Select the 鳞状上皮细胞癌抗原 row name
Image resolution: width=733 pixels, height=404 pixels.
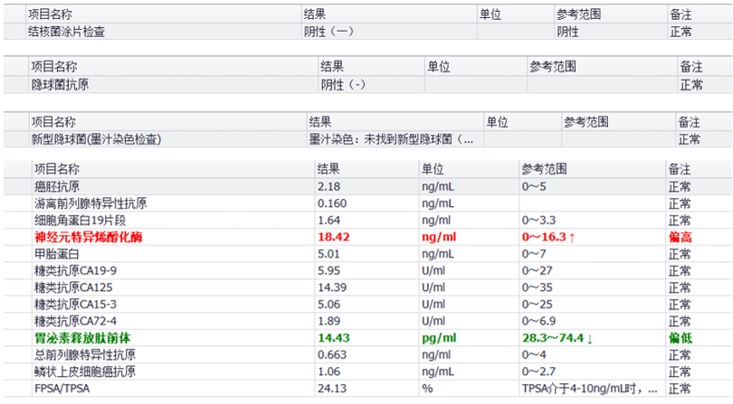pos(85,371)
